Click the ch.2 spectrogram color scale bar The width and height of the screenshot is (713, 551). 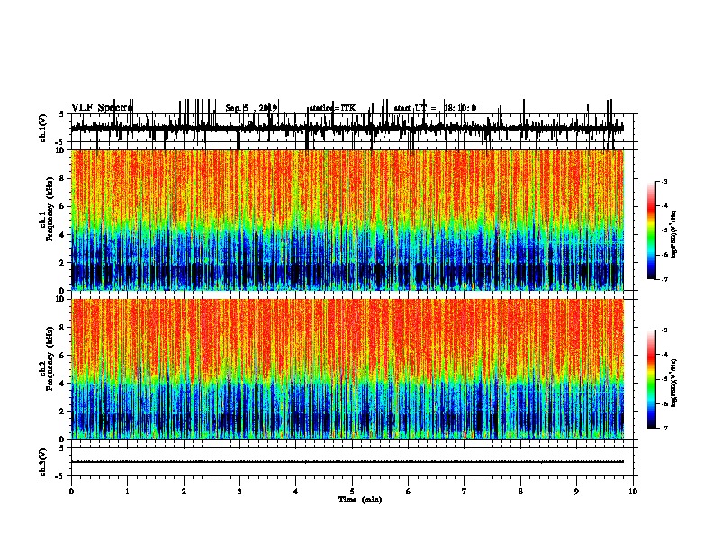652,379
